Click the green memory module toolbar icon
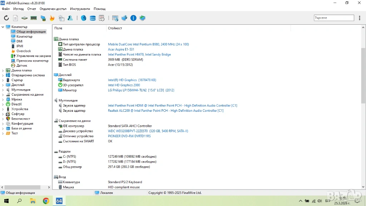Viewport: 366px width, 206px height. (x=34, y=18)
